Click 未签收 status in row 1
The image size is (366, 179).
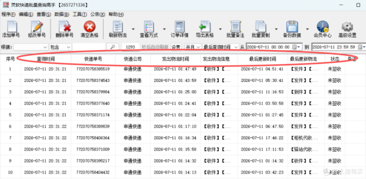point(334,69)
